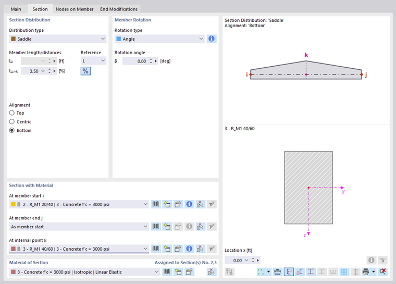The height and width of the screenshot is (284, 396).
Task: Show section info for member start i
Action: [x=189, y=204]
